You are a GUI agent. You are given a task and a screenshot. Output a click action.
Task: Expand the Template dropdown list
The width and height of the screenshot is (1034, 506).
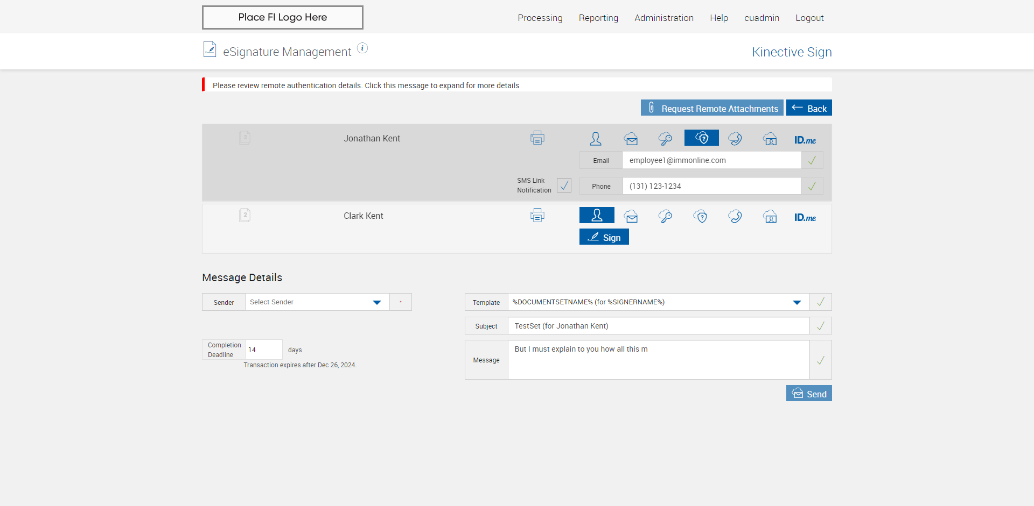tap(659, 302)
